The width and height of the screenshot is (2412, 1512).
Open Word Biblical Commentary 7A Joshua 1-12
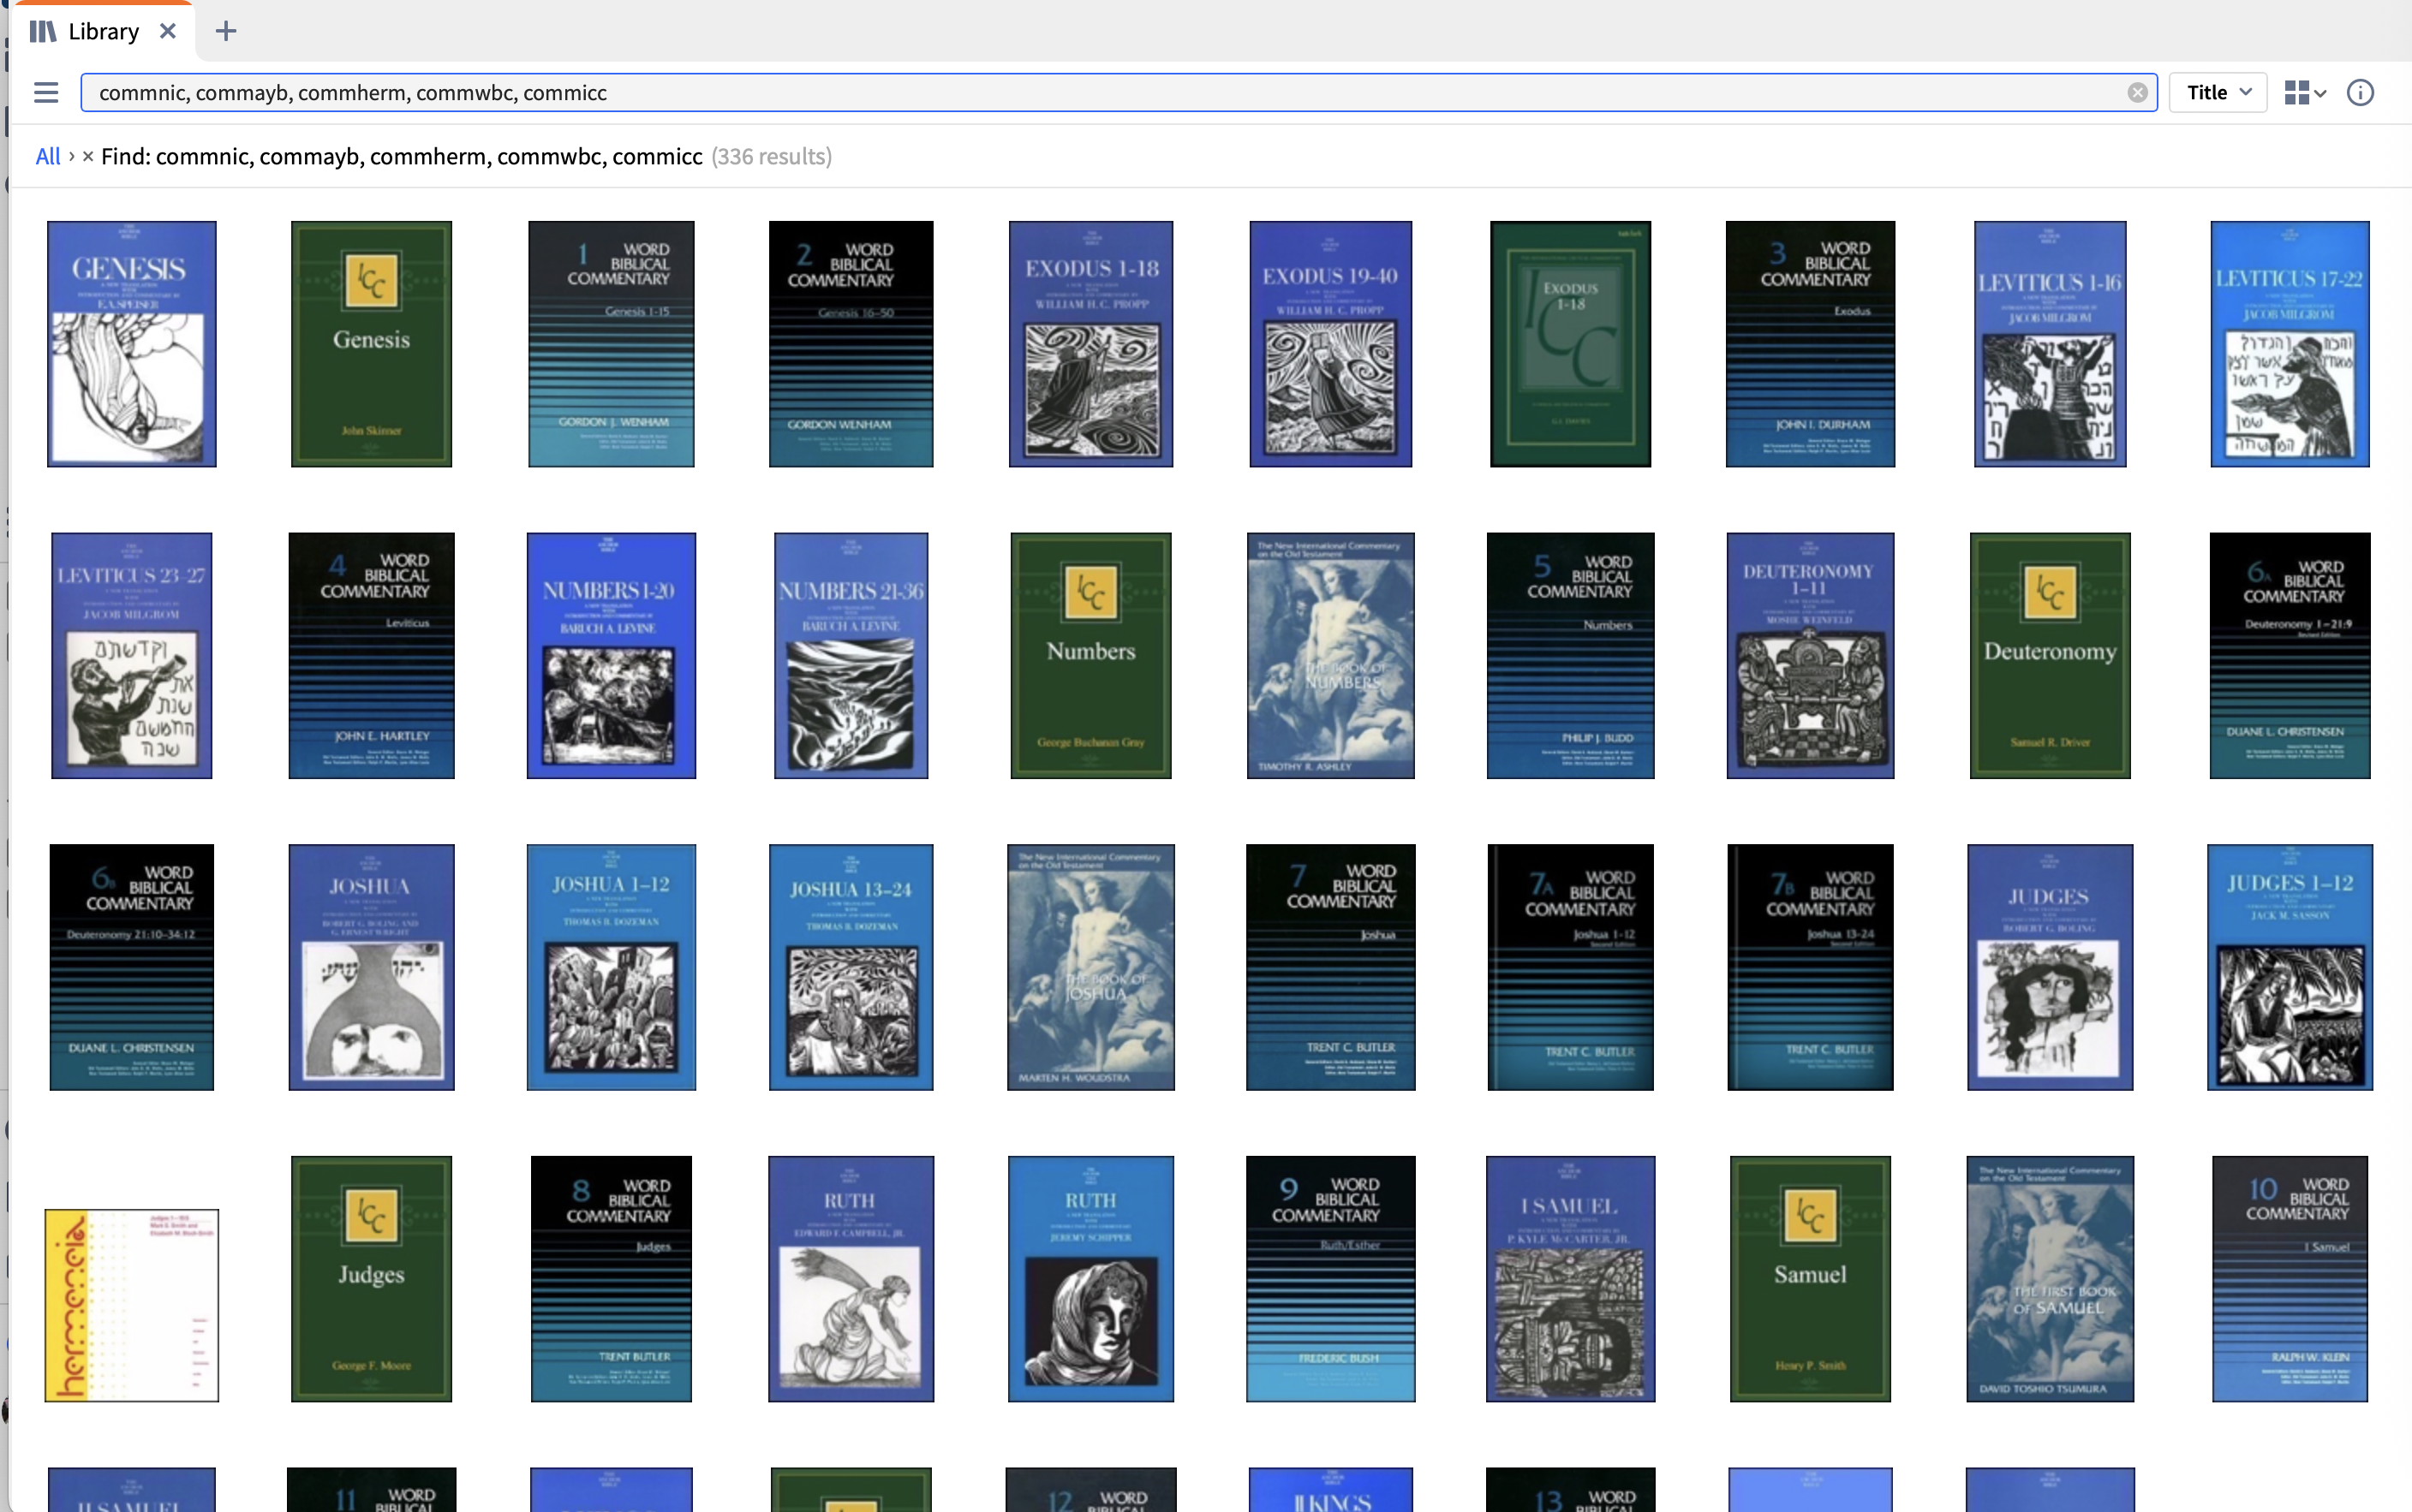pyautogui.click(x=1571, y=967)
